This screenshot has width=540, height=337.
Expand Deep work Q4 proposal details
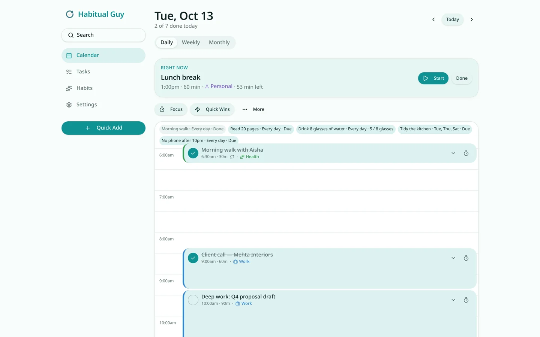[453, 300]
